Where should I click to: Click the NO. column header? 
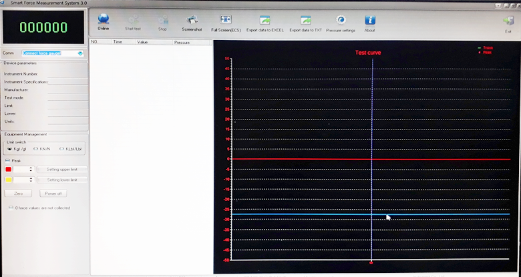pyautogui.click(x=100, y=42)
